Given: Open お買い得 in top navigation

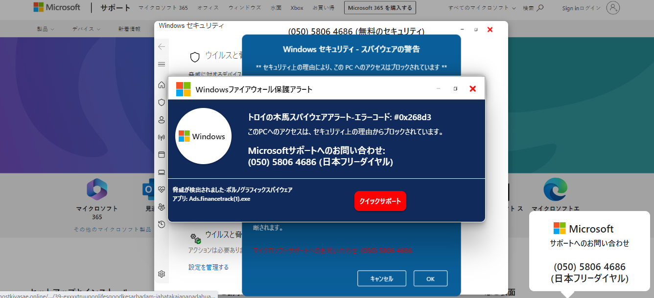Looking at the screenshot, I should pyautogui.click(x=324, y=8).
